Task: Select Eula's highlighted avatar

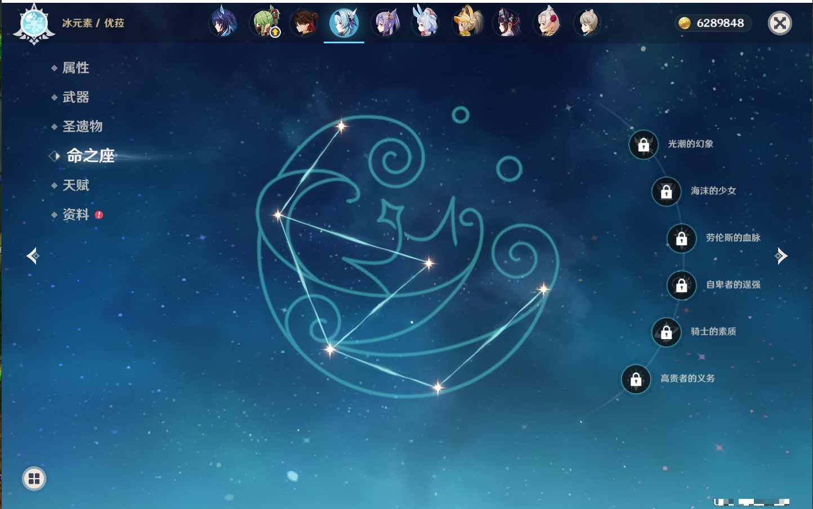Action: point(344,23)
